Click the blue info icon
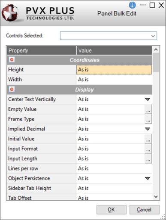The height and width of the screenshot is (220, 166). tap(132, 5)
